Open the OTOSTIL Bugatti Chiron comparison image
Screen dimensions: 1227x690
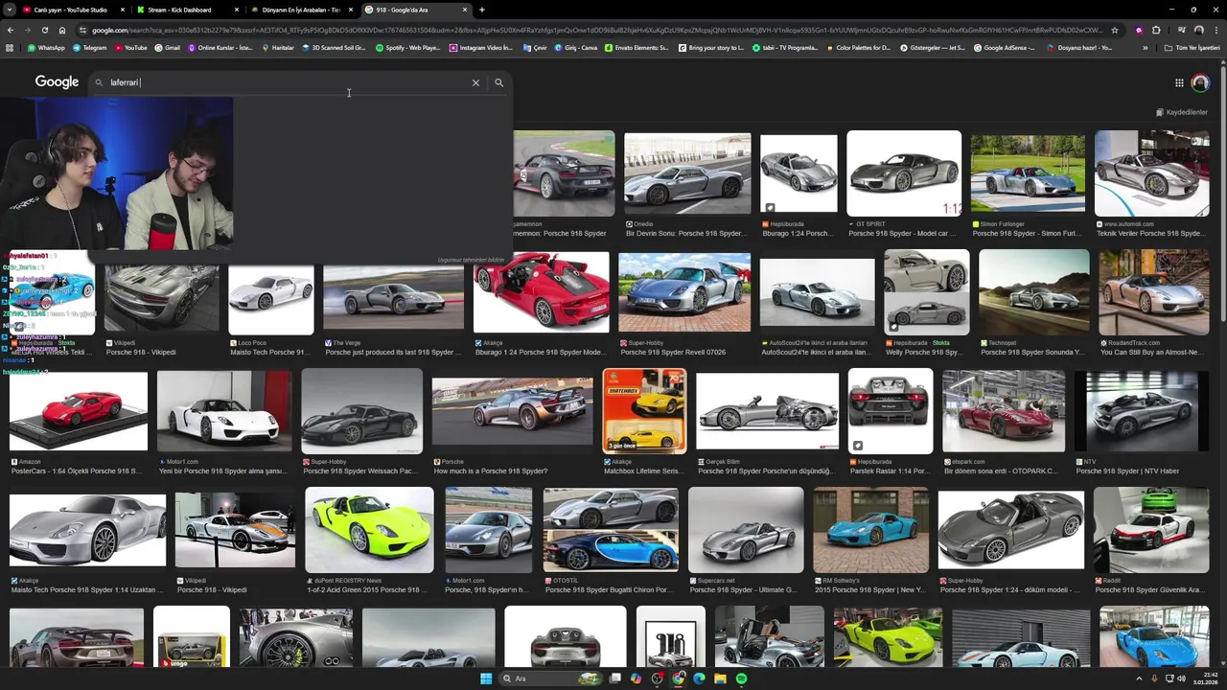[611, 530]
